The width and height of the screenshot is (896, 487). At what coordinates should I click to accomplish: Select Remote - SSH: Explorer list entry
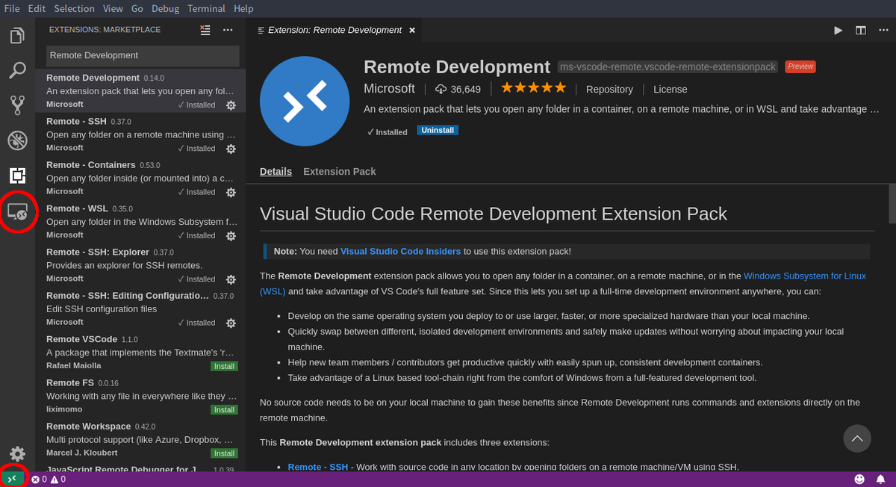coord(140,265)
